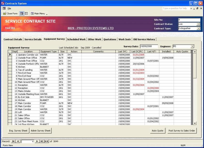Switch to Form View toolbar icon
Image resolution: width=204 pixels, height=148 pixels.
pyautogui.click(x=22, y=13)
